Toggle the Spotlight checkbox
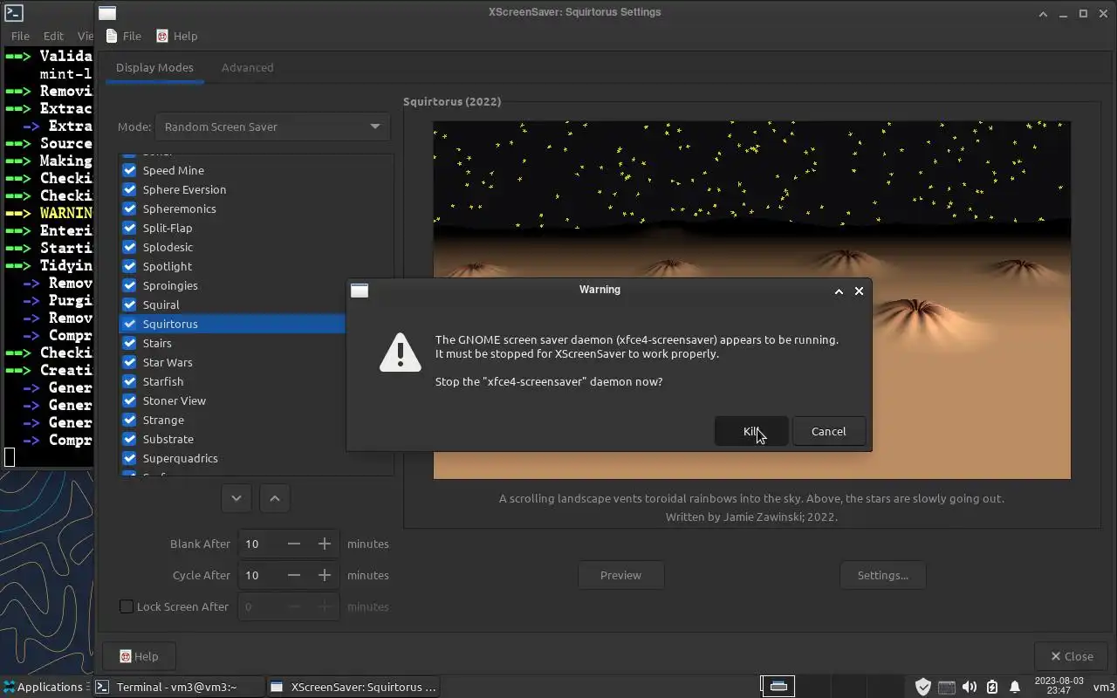Image resolution: width=1117 pixels, height=698 pixels. click(x=129, y=266)
